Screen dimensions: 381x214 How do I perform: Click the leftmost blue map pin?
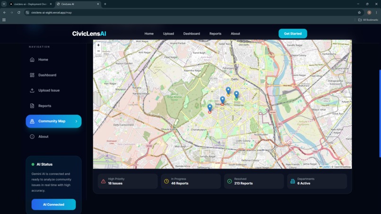[x=210, y=108]
